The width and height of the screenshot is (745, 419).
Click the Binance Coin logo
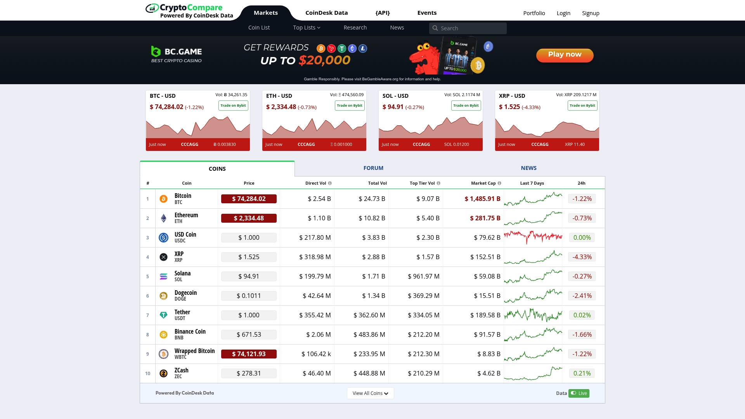click(164, 334)
